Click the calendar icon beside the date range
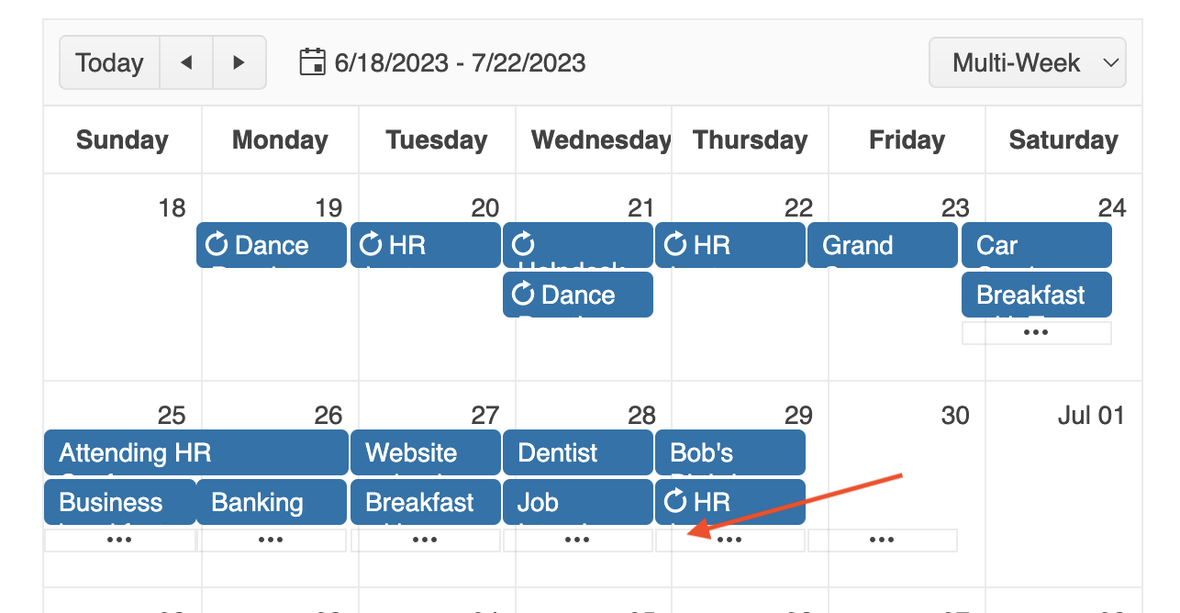1180x613 pixels. click(x=313, y=62)
